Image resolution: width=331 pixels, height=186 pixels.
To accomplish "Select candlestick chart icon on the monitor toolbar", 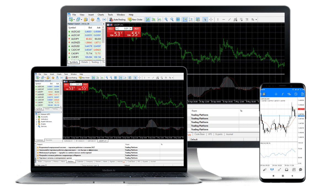I will tap(154, 20).
